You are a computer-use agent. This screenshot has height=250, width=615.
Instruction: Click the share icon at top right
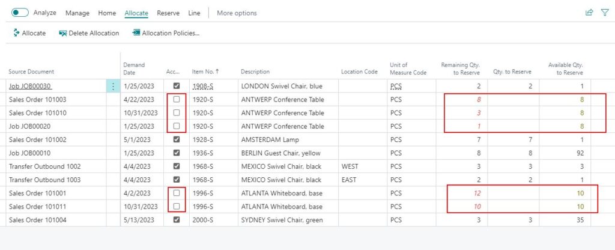589,13
